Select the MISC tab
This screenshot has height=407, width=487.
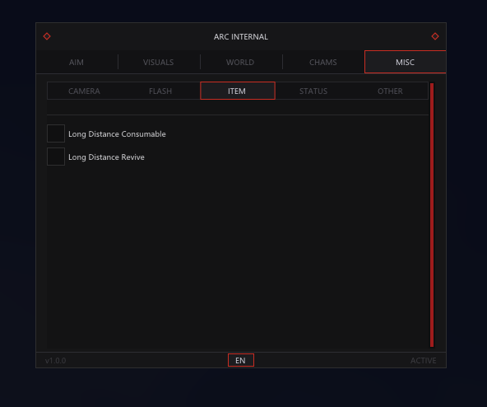tap(405, 62)
